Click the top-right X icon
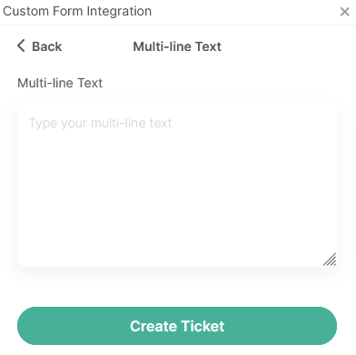356x355 pixels. click(344, 12)
